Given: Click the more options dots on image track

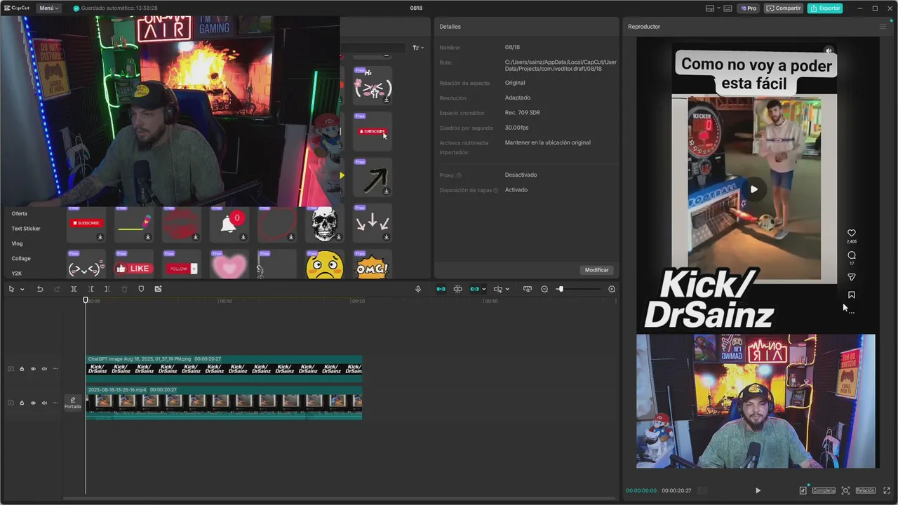Looking at the screenshot, I should click(x=55, y=369).
